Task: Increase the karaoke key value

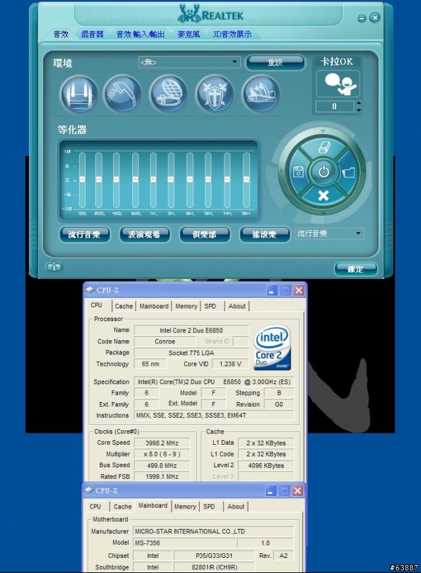Action: tap(359, 103)
